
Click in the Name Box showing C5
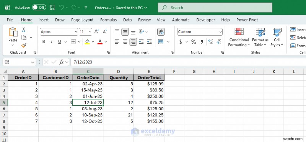point(19,62)
